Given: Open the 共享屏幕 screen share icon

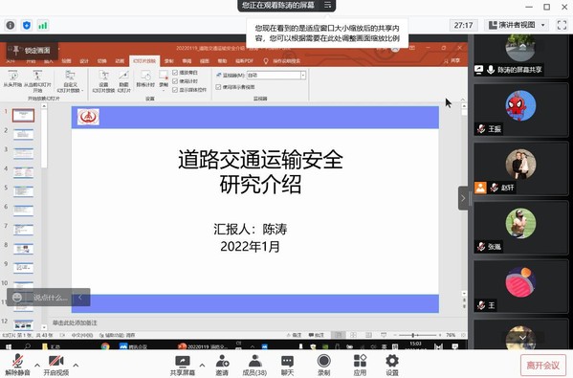Looking at the screenshot, I should tap(183, 361).
